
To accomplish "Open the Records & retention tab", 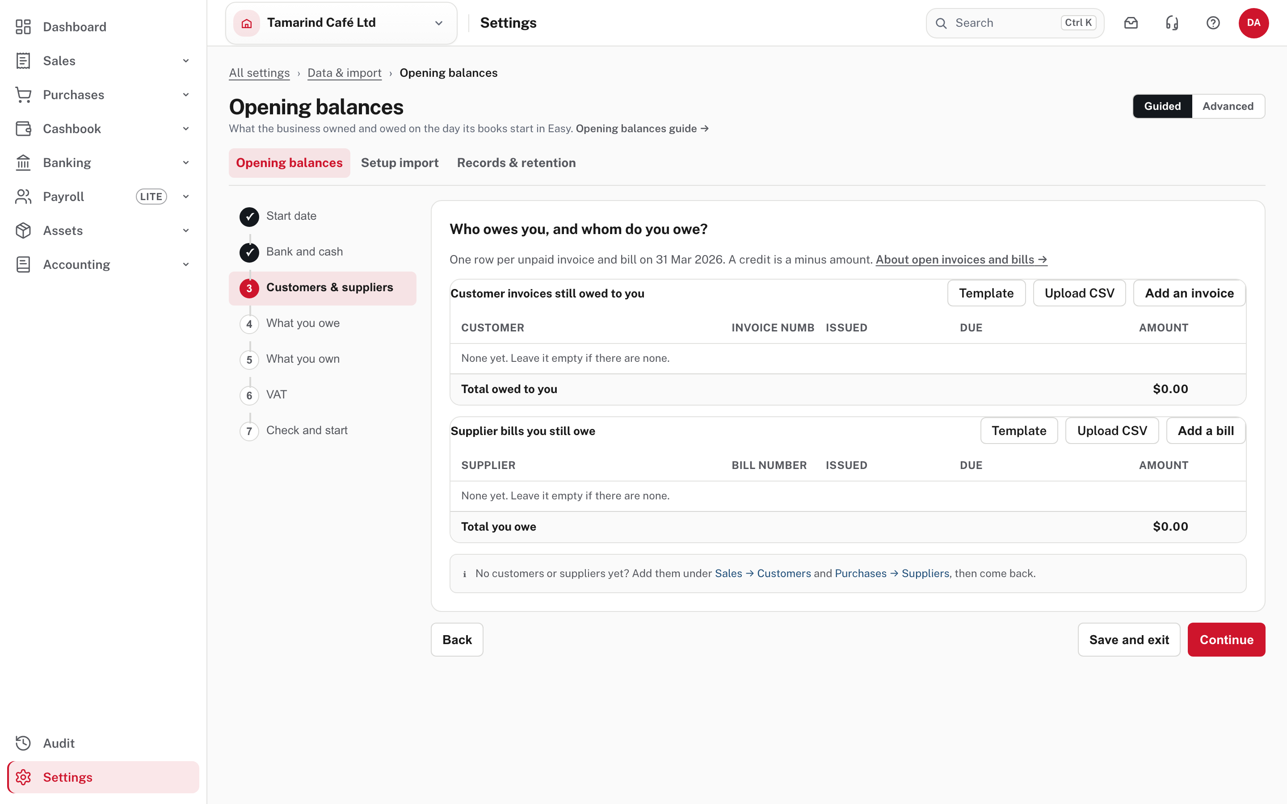I will pos(516,163).
